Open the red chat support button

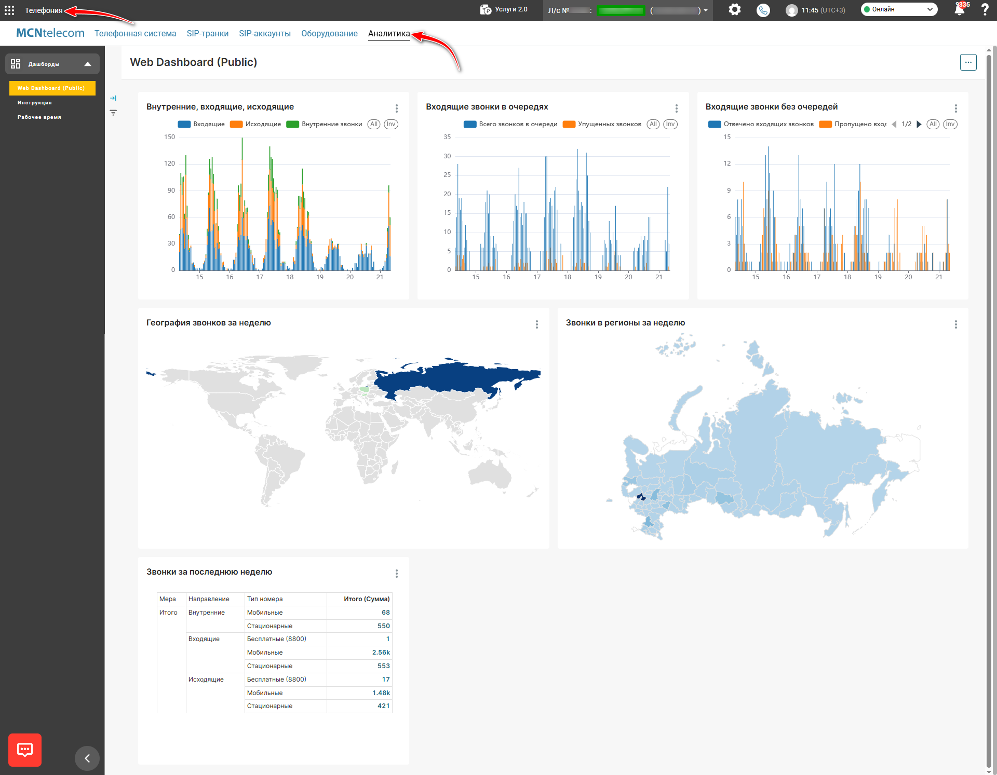click(x=25, y=750)
